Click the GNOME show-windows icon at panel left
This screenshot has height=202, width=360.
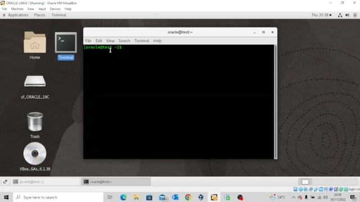click(x=5, y=182)
